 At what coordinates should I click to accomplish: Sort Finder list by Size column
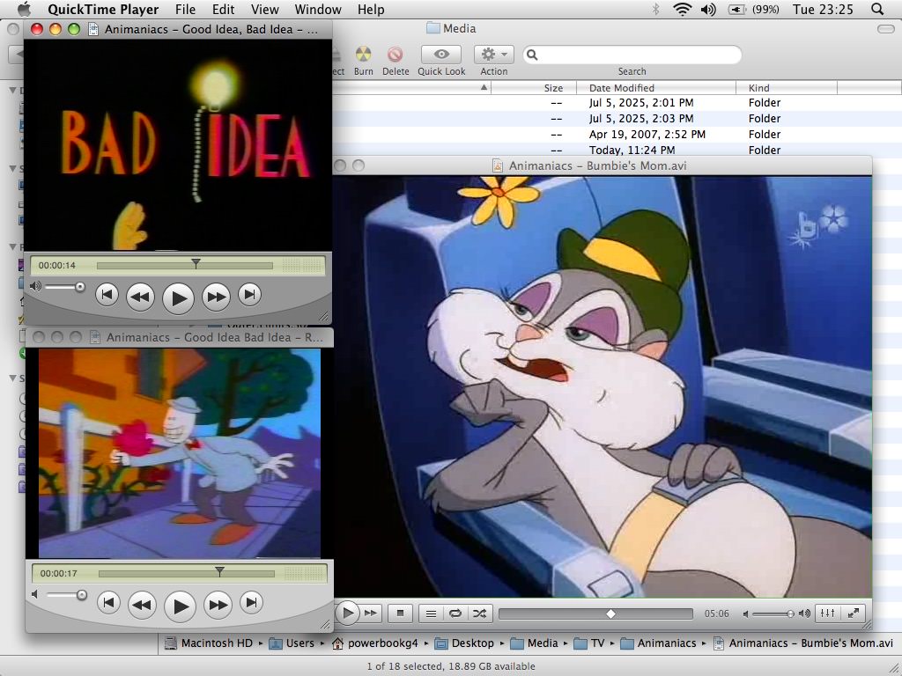point(533,88)
